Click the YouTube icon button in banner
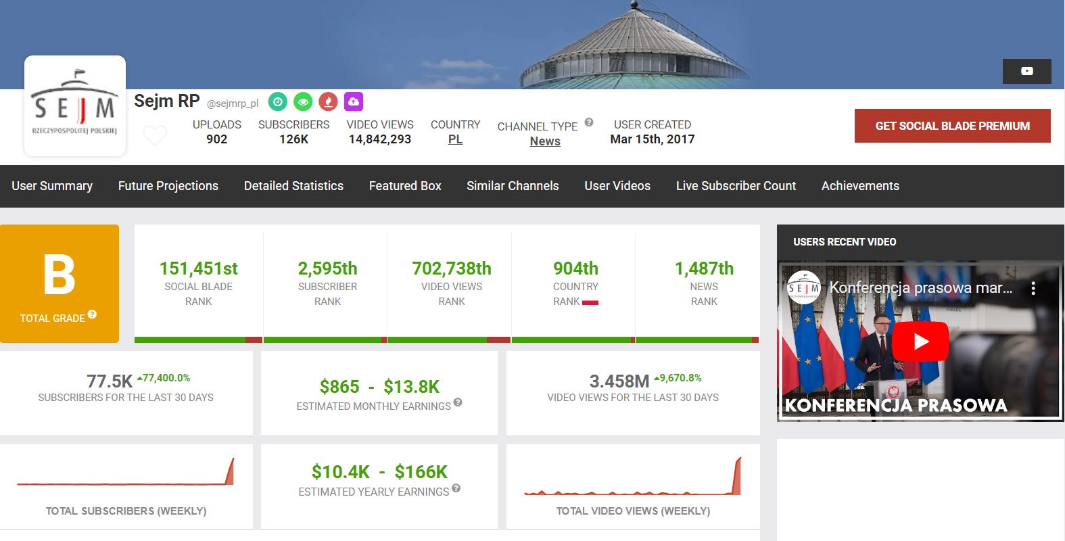Viewport: 1065px width, 541px height. [1027, 71]
